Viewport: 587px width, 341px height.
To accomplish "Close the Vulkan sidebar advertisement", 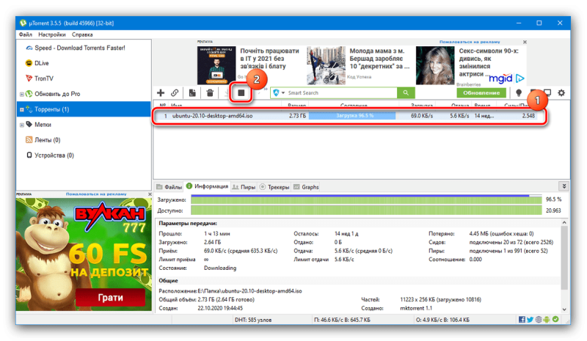I will coord(150,194).
